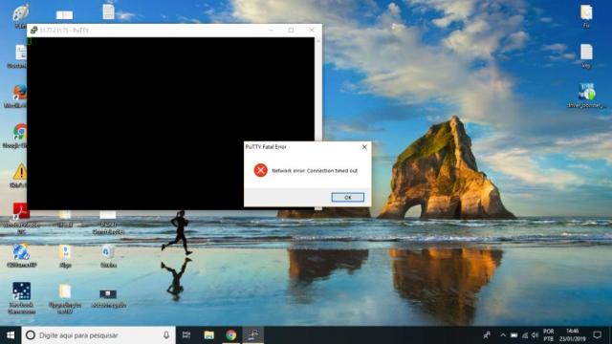The image size is (612, 344).
Task: Click OK in the PuTTY Fatal Error dialog
Action: pyautogui.click(x=347, y=198)
